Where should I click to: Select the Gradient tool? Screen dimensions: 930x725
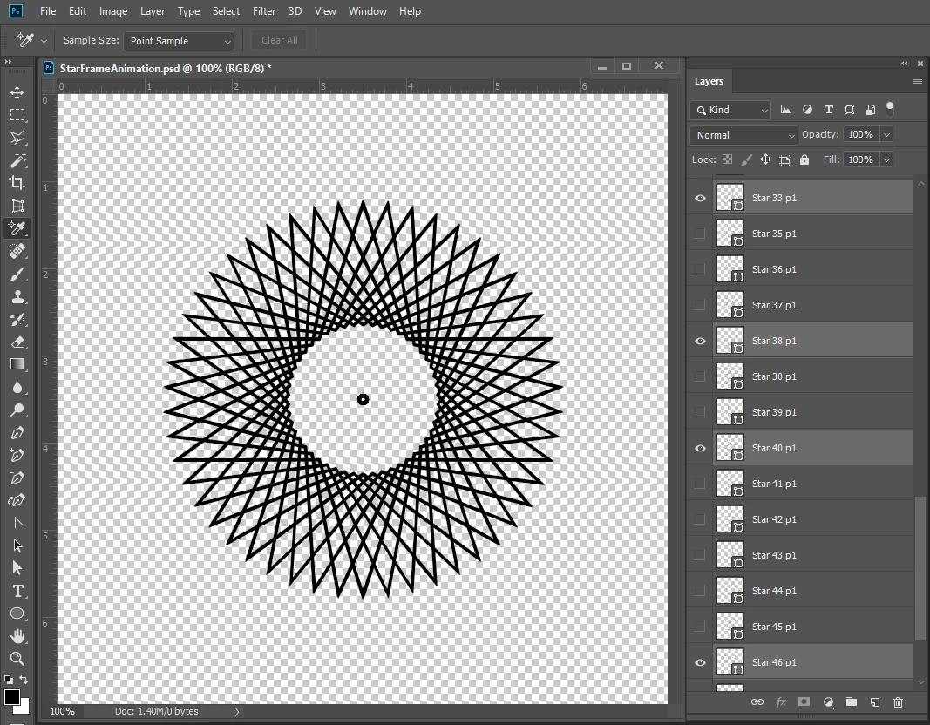[x=17, y=364]
